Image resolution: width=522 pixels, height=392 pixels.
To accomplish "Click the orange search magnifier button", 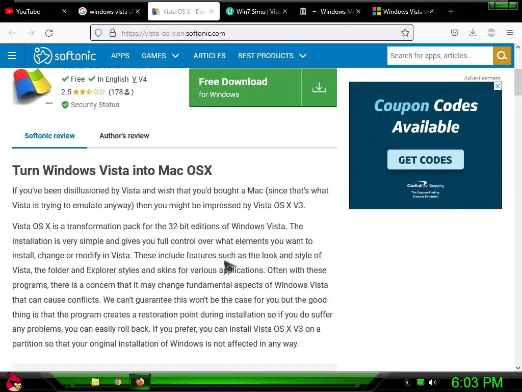I will 502,56.
